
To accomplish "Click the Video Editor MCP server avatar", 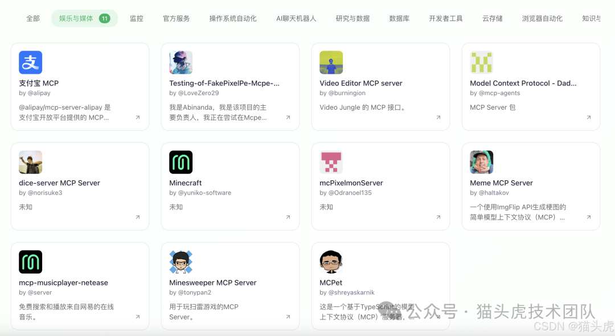I will point(331,63).
